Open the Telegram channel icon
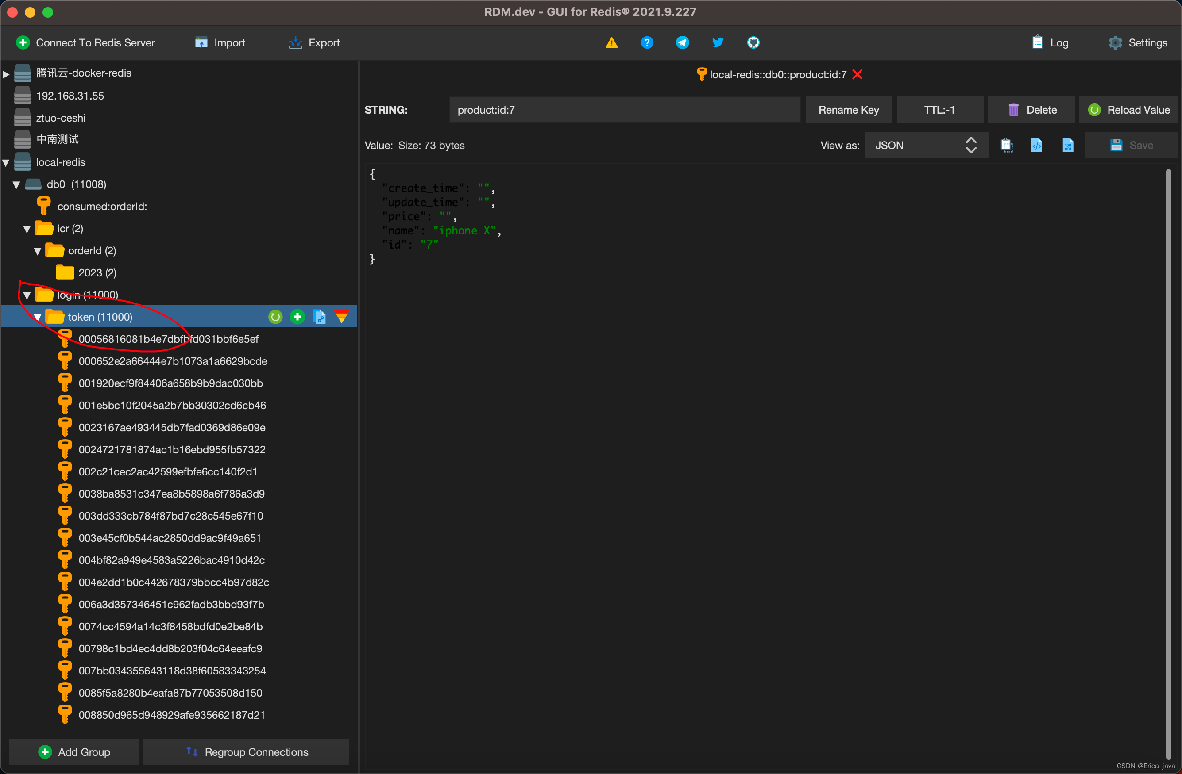Screen dimensions: 1182x774 tap(682, 42)
